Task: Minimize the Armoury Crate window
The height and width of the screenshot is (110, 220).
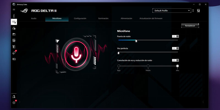Action: [194, 4]
